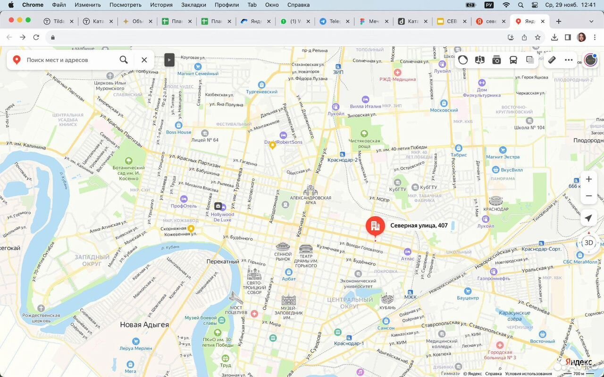Open the Справка link
The width and height of the screenshot is (604, 377).
(494, 374)
